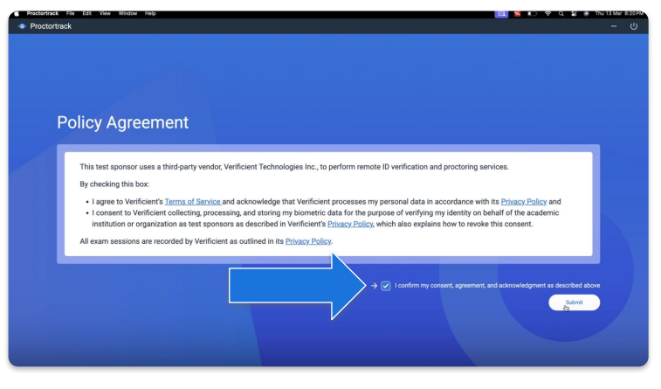The width and height of the screenshot is (661, 389).
Task: Open Spotlight search
Action: tap(561, 13)
